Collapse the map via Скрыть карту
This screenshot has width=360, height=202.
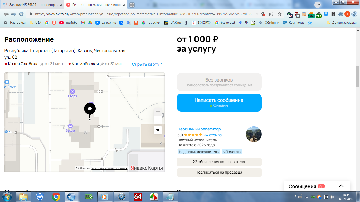[x=147, y=64]
